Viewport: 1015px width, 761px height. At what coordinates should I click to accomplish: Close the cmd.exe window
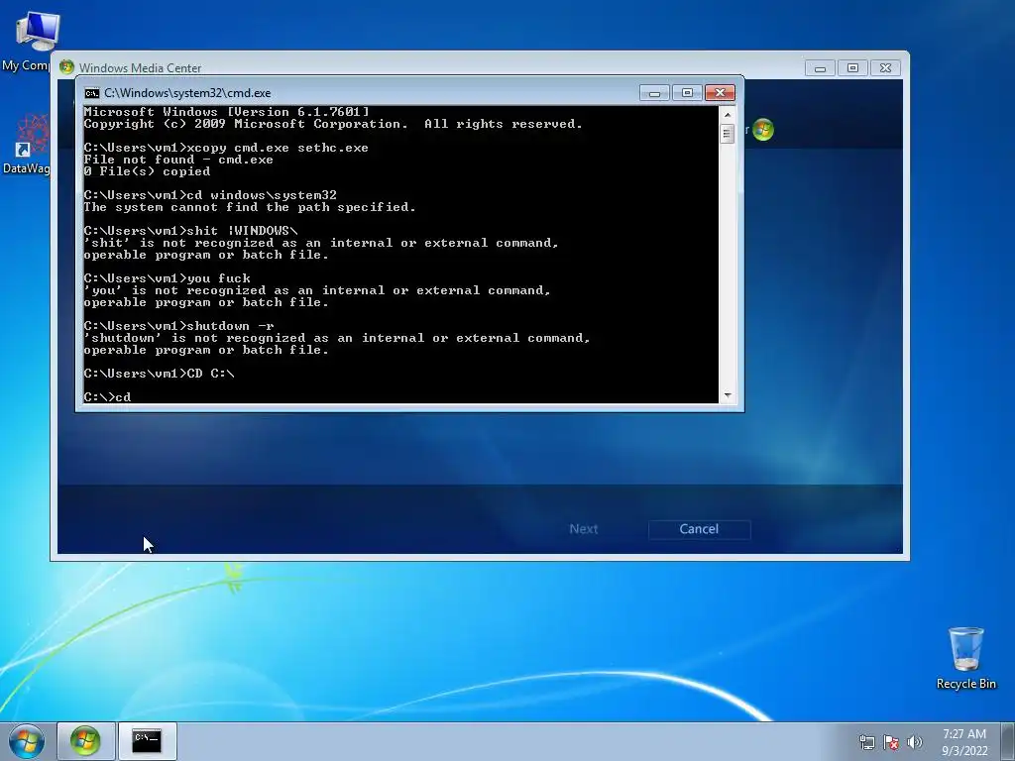coord(720,93)
